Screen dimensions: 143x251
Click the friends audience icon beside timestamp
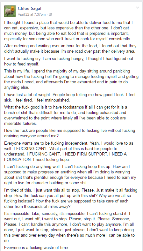(51, 14)
